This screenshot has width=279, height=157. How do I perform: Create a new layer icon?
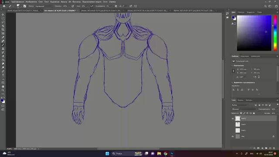270,148
